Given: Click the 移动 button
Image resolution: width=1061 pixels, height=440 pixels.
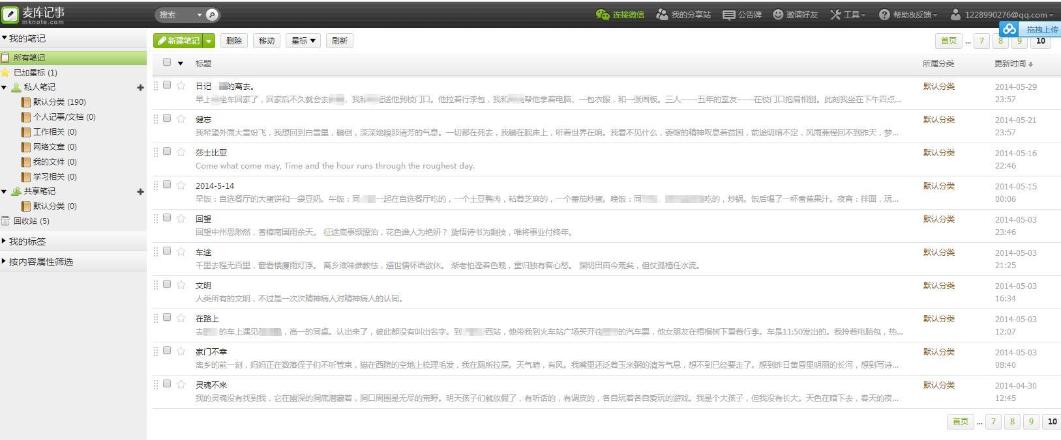Looking at the screenshot, I should tap(267, 40).
